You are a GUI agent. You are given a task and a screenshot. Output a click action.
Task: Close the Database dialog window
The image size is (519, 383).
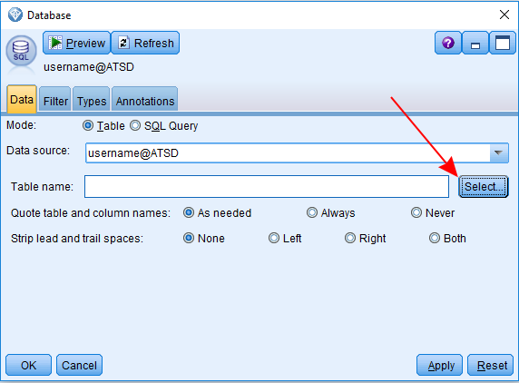(504, 15)
